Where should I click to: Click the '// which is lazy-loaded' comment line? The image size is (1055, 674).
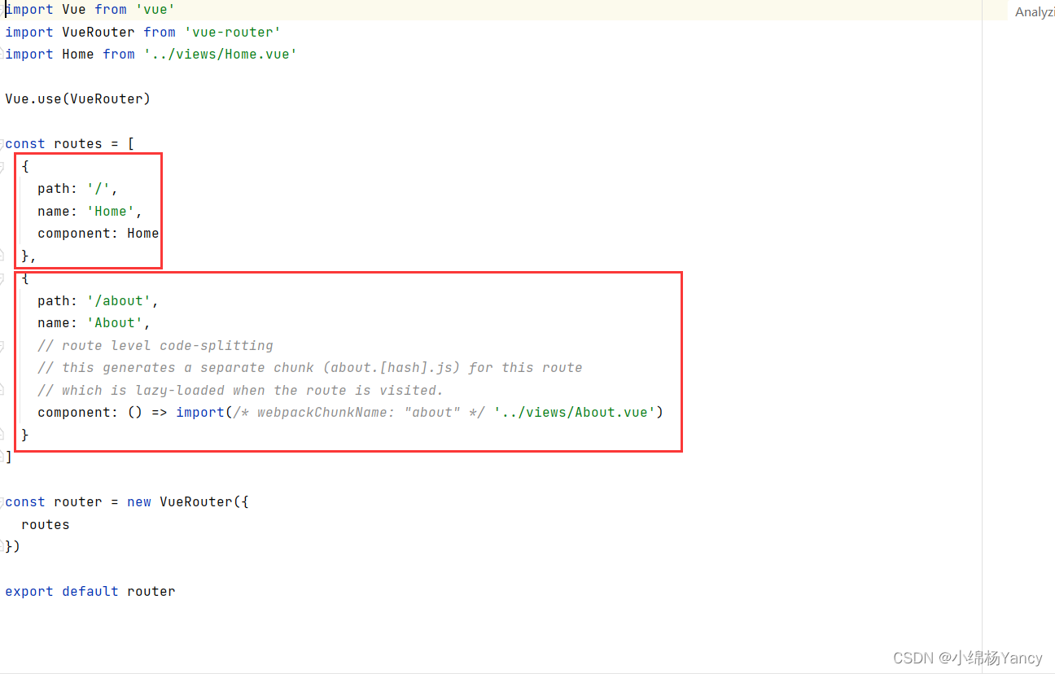[x=241, y=390]
